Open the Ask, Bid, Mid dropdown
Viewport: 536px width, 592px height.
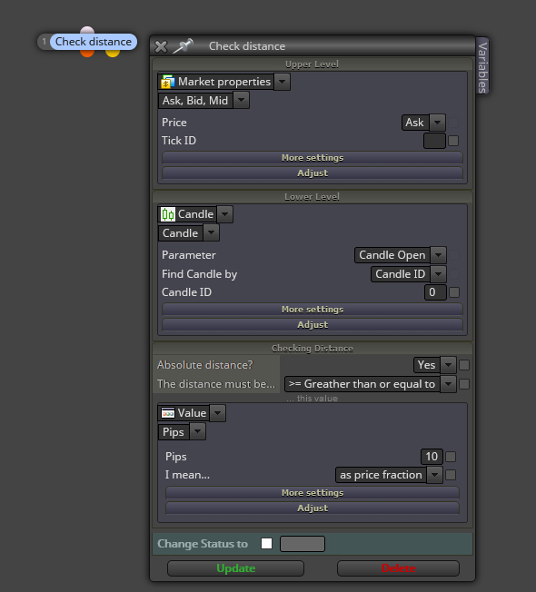coord(241,101)
